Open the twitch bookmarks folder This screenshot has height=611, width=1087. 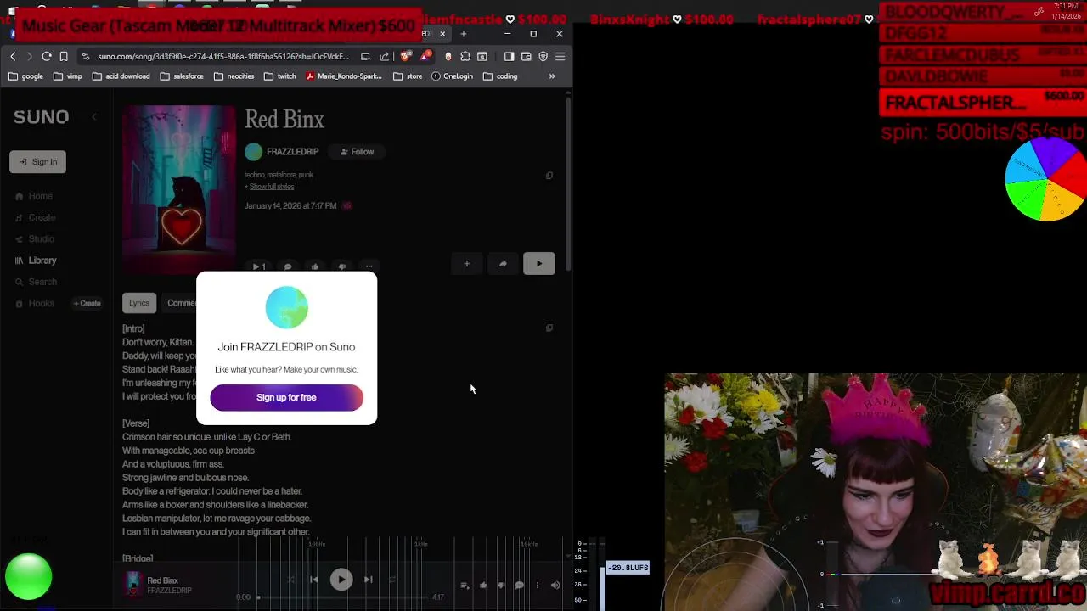coord(279,76)
